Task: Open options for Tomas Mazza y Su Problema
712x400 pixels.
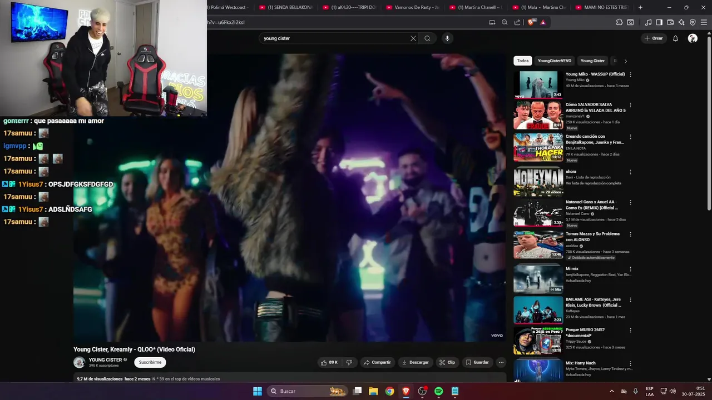Action: pos(630,234)
